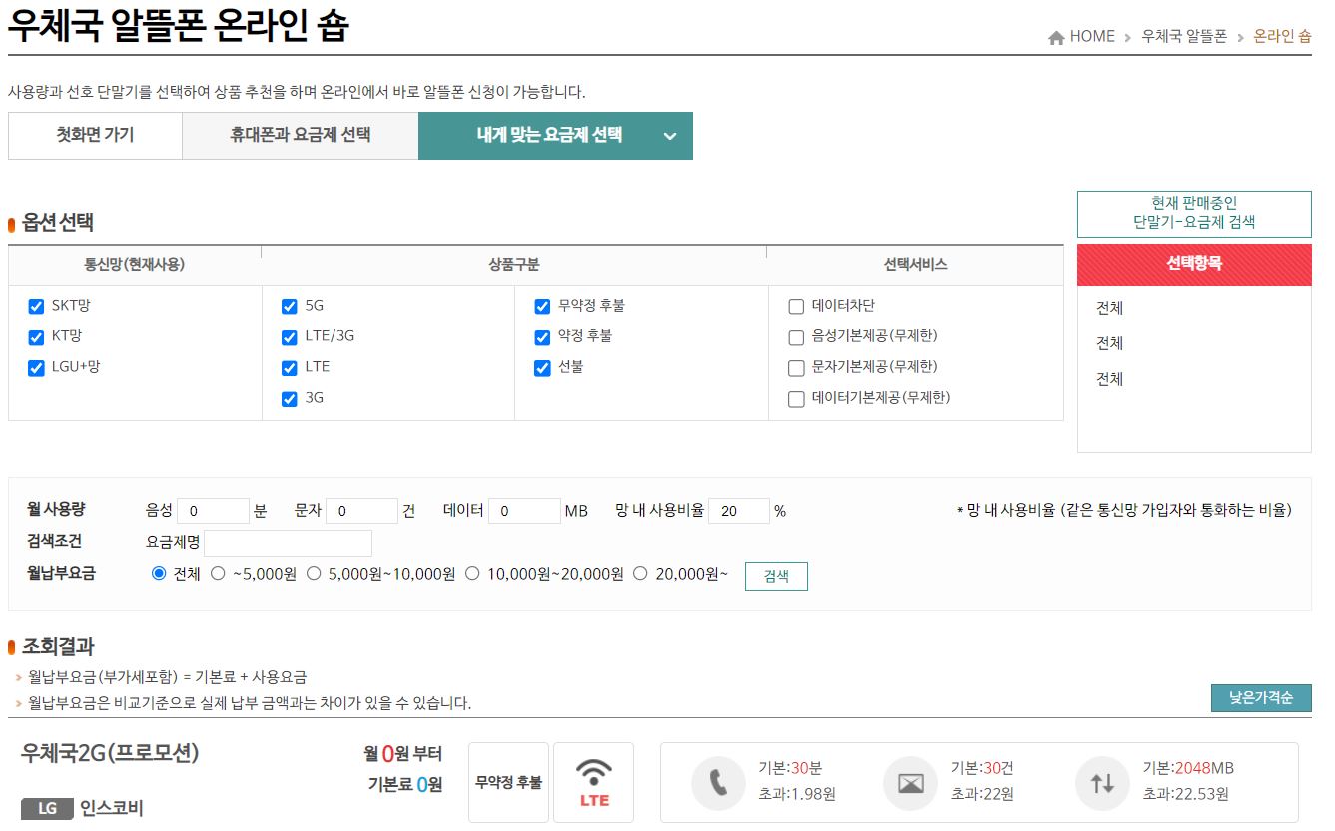Expand chevron on 내게 맞는 요금제 선택 tab
Image resolution: width=1335 pixels, height=831 pixels.
click(x=670, y=136)
